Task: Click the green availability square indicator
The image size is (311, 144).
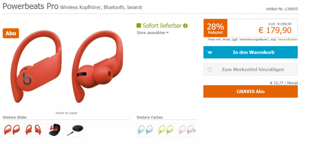Action: [x=138, y=26]
